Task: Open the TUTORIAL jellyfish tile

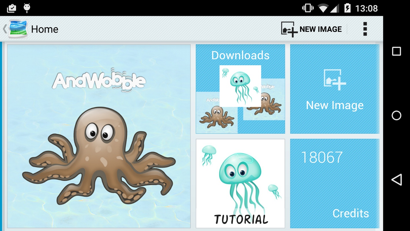Action: tap(240, 183)
